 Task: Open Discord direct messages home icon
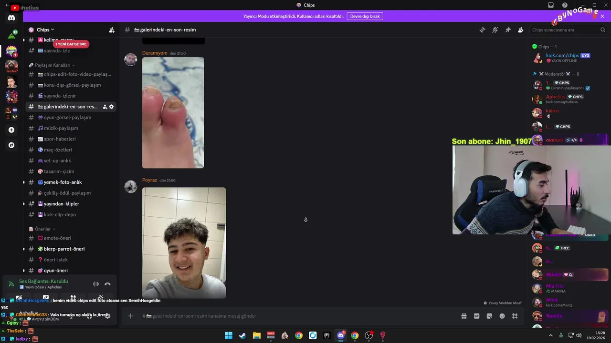(x=11, y=18)
